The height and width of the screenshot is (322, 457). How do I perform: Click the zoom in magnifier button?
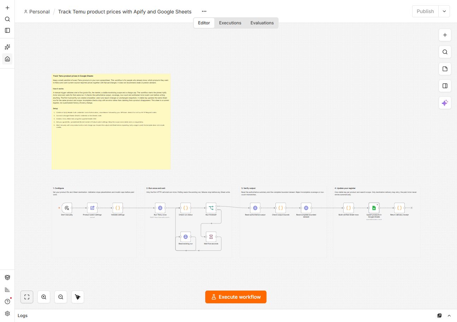pyautogui.click(x=44, y=297)
